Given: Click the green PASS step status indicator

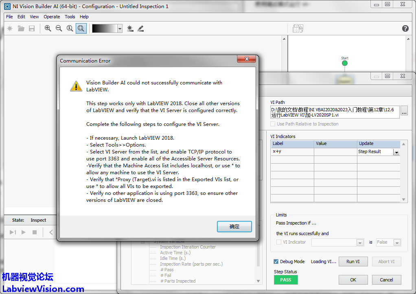Looking at the screenshot, I should (286, 280).
